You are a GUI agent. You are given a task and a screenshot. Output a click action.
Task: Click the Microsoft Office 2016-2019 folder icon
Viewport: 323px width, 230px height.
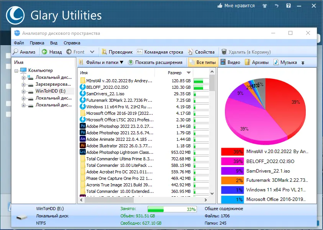click(x=83, y=113)
